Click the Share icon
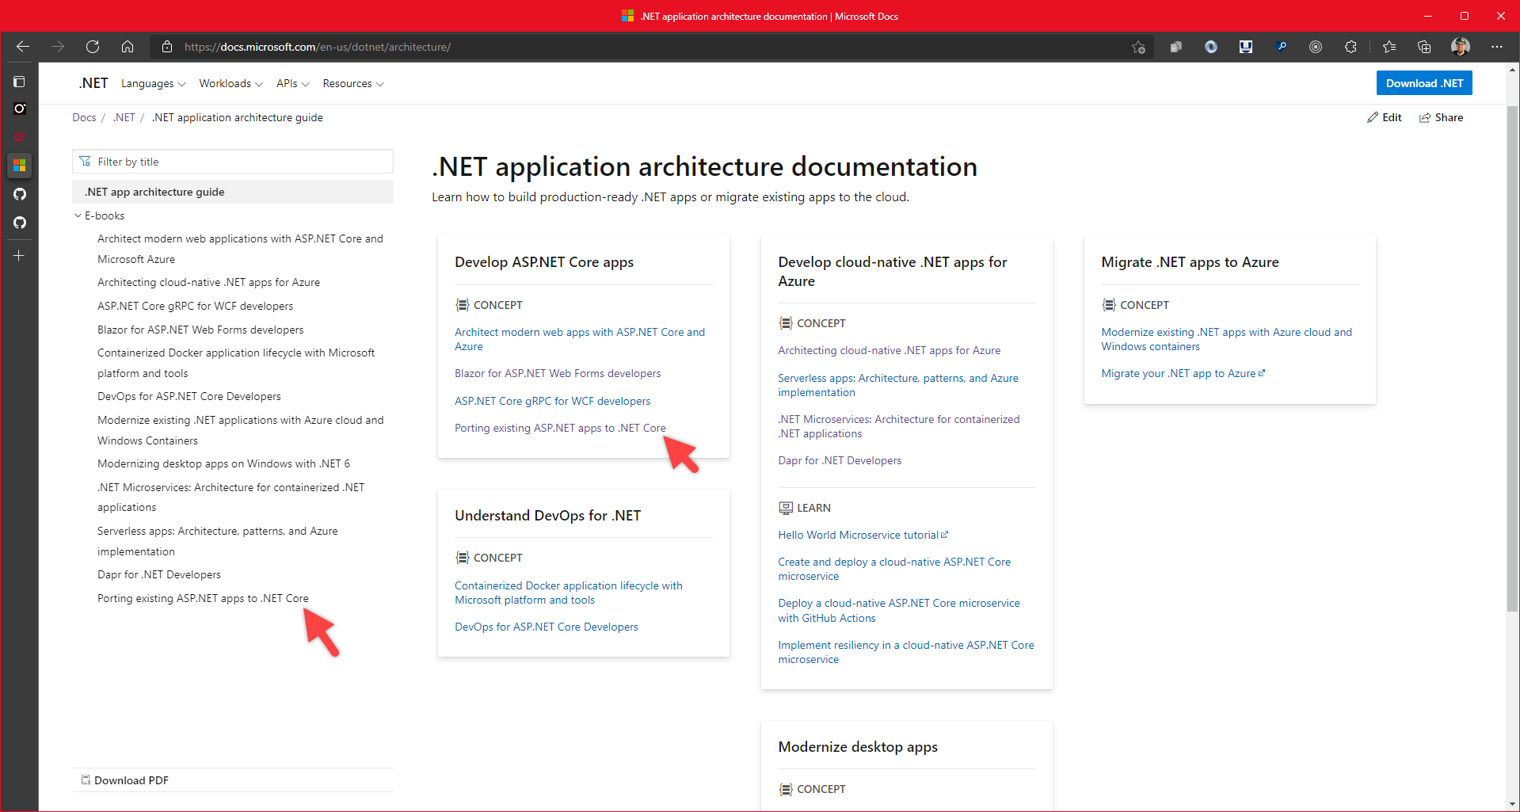Image resolution: width=1520 pixels, height=812 pixels. [1425, 117]
